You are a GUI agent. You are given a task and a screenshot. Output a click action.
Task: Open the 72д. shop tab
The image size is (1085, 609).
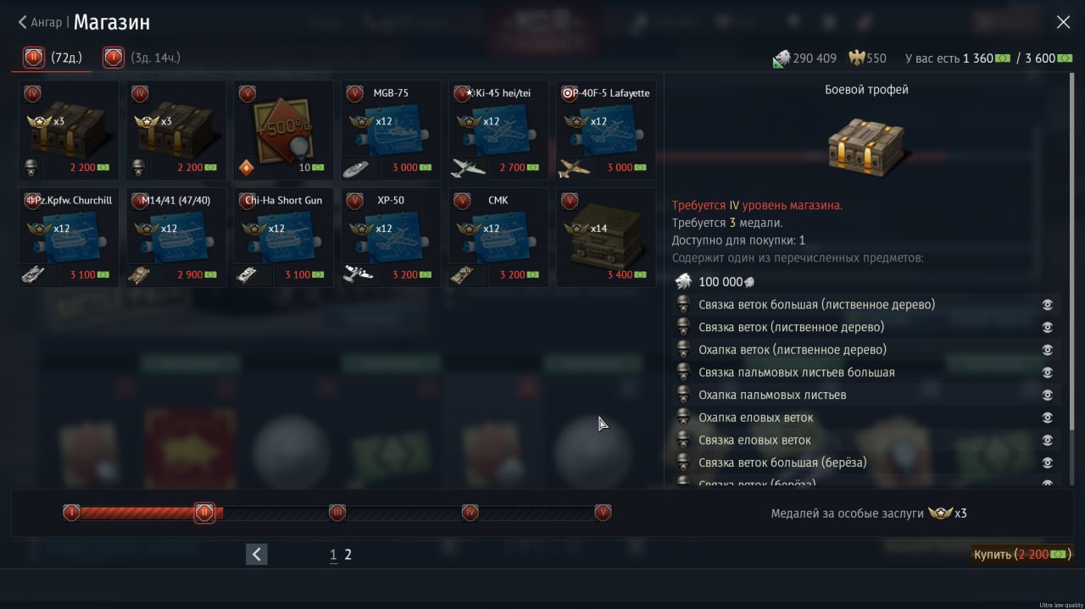54,58
